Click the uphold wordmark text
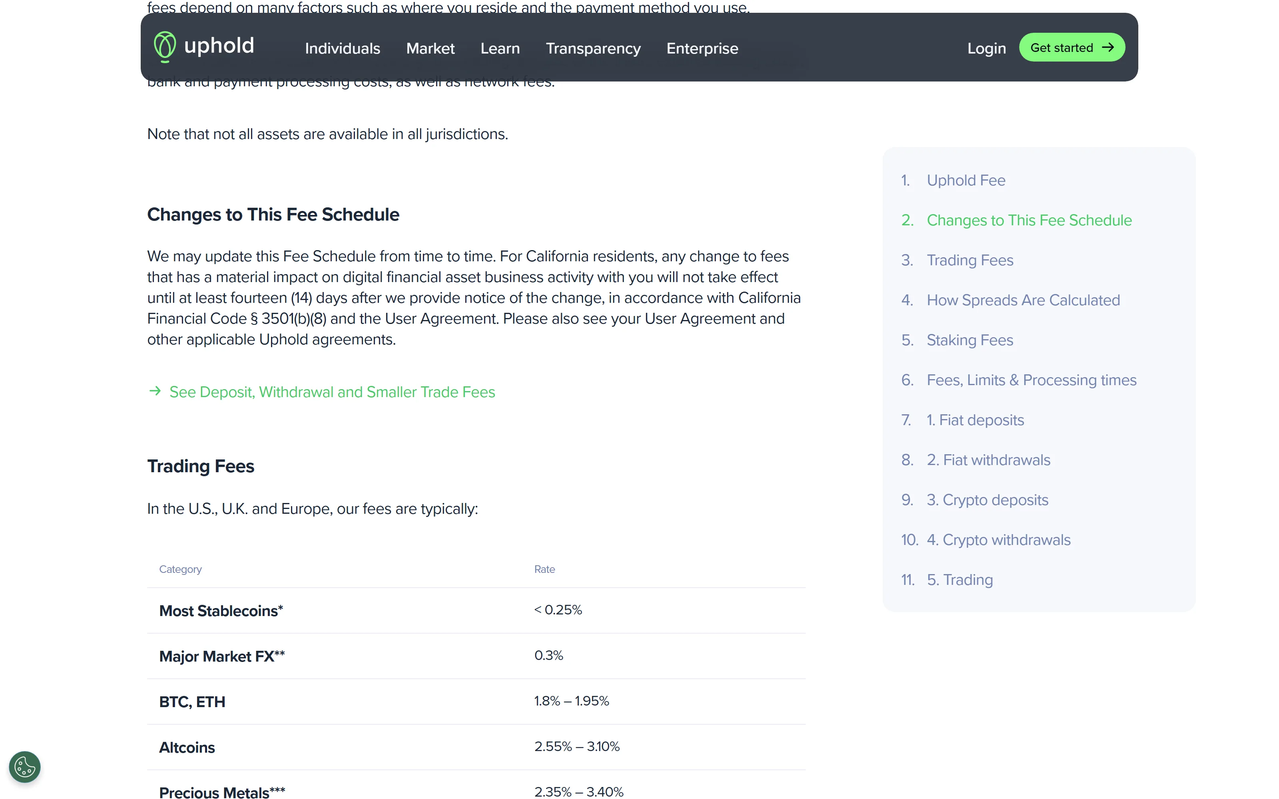 click(x=219, y=46)
